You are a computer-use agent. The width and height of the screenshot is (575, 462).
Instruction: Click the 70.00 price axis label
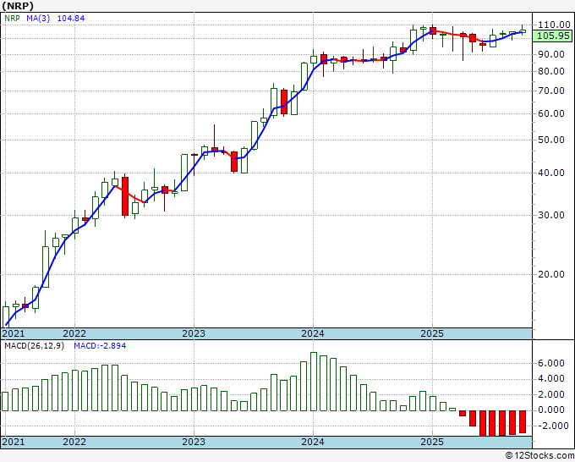pyautogui.click(x=551, y=91)
